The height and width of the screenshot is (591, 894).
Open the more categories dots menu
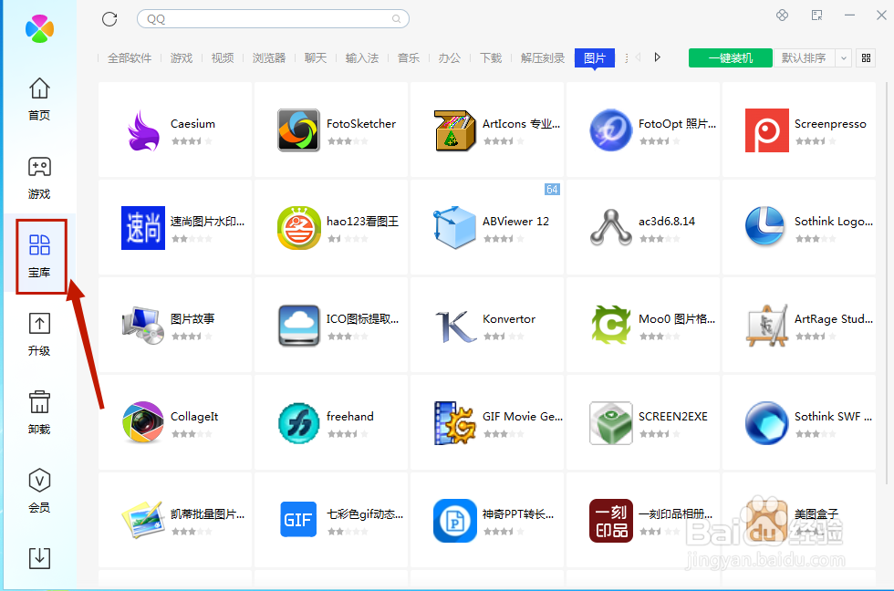627,58
